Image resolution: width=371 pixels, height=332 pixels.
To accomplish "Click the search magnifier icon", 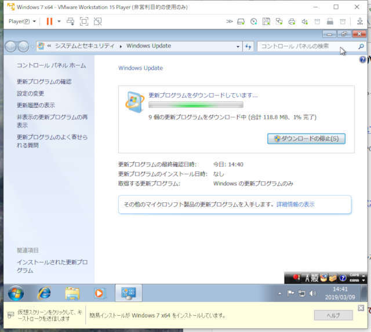I will [361, 46].
